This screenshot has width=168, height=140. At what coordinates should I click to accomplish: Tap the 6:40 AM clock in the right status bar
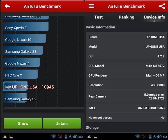(x=160, y=137)
